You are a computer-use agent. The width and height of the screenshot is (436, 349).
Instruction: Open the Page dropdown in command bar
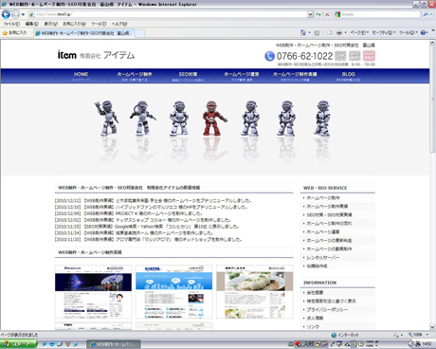tap(359, 32)
